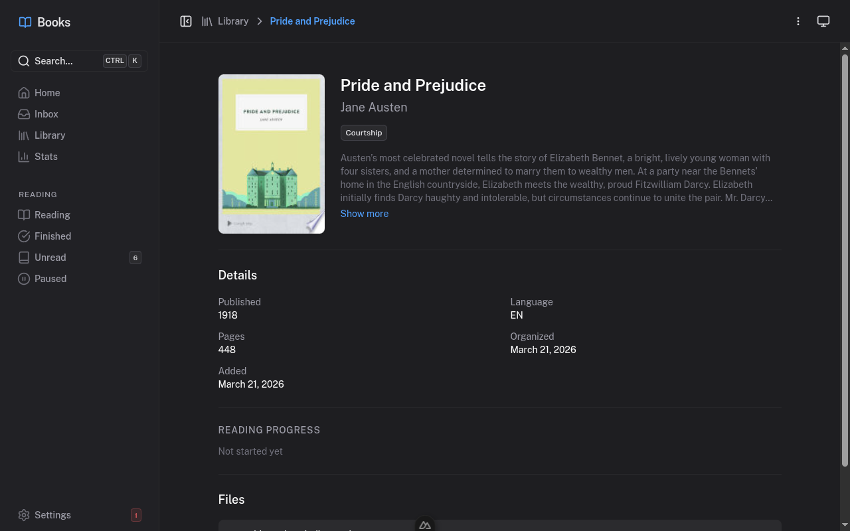This screenshot has height=531, width=850.
Task: Click the Library breadcrumb link
Action: pyautogui.click(x=232, y=21)
